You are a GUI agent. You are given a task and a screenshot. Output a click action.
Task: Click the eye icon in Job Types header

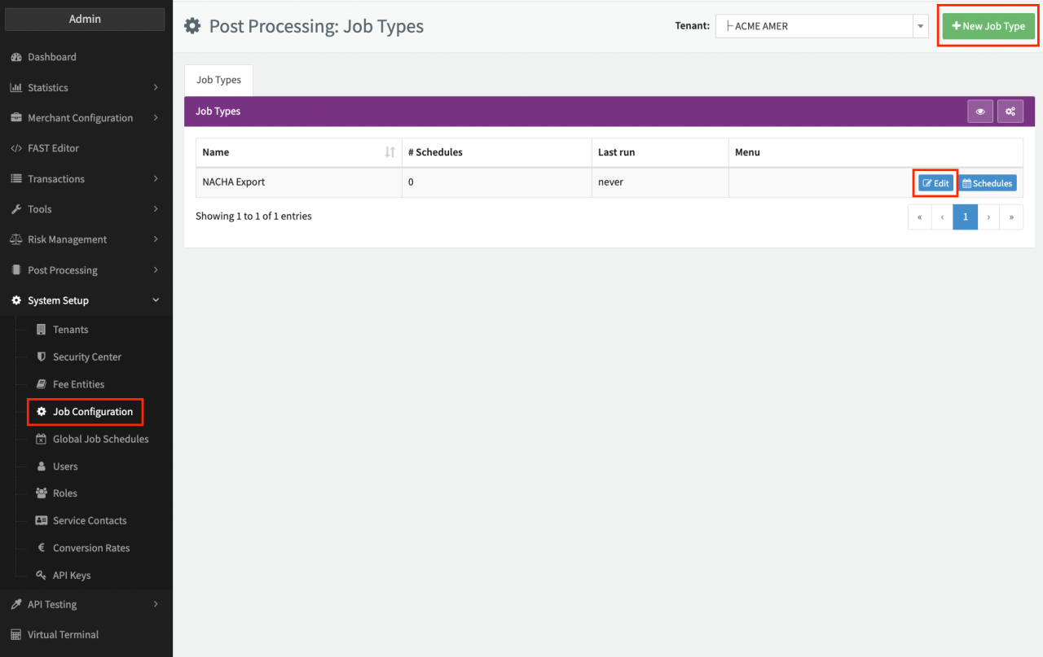(x=980, y=112)
